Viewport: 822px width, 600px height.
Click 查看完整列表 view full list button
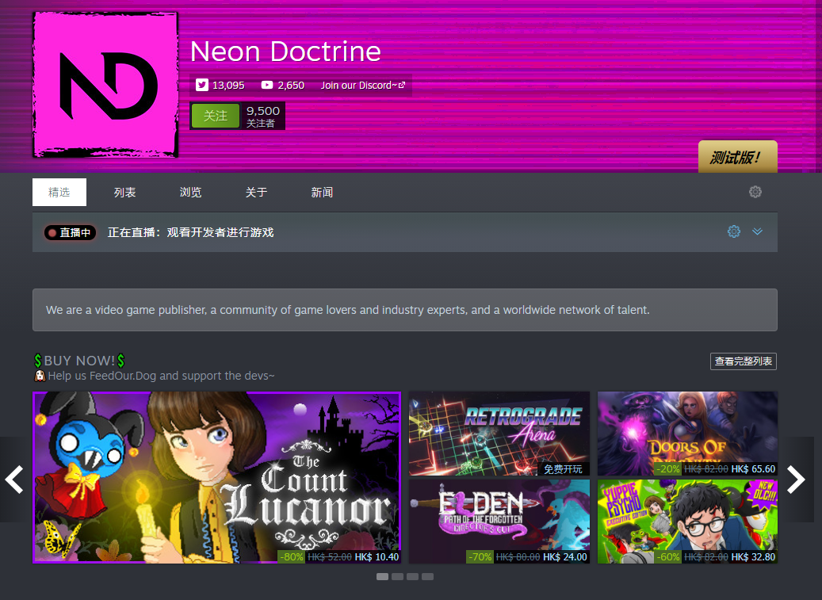pyautogui.click(x=744, y=361)
